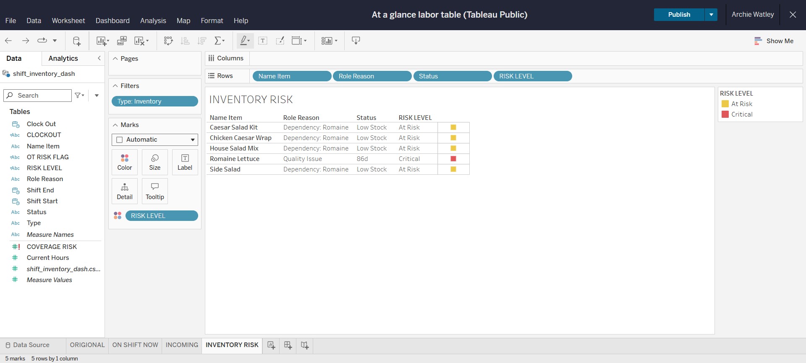Click the red mark for Romaine Lettuce

453,159
